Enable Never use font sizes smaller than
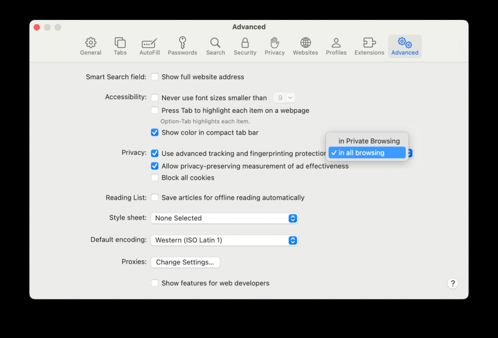Image resolution: width=498 pixels, height=338 pixels. (x=155, y=98)
